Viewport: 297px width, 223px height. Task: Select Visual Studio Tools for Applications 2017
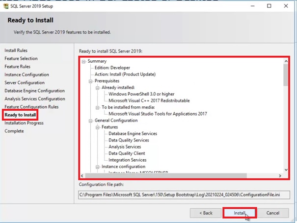click(x=158, y=114)
